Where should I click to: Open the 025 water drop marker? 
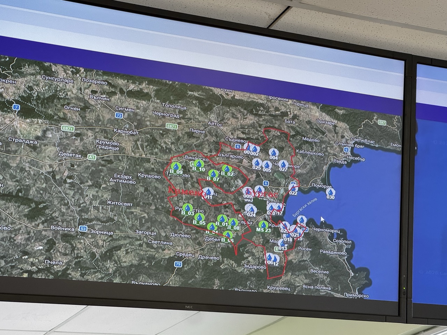coord(257,163)
